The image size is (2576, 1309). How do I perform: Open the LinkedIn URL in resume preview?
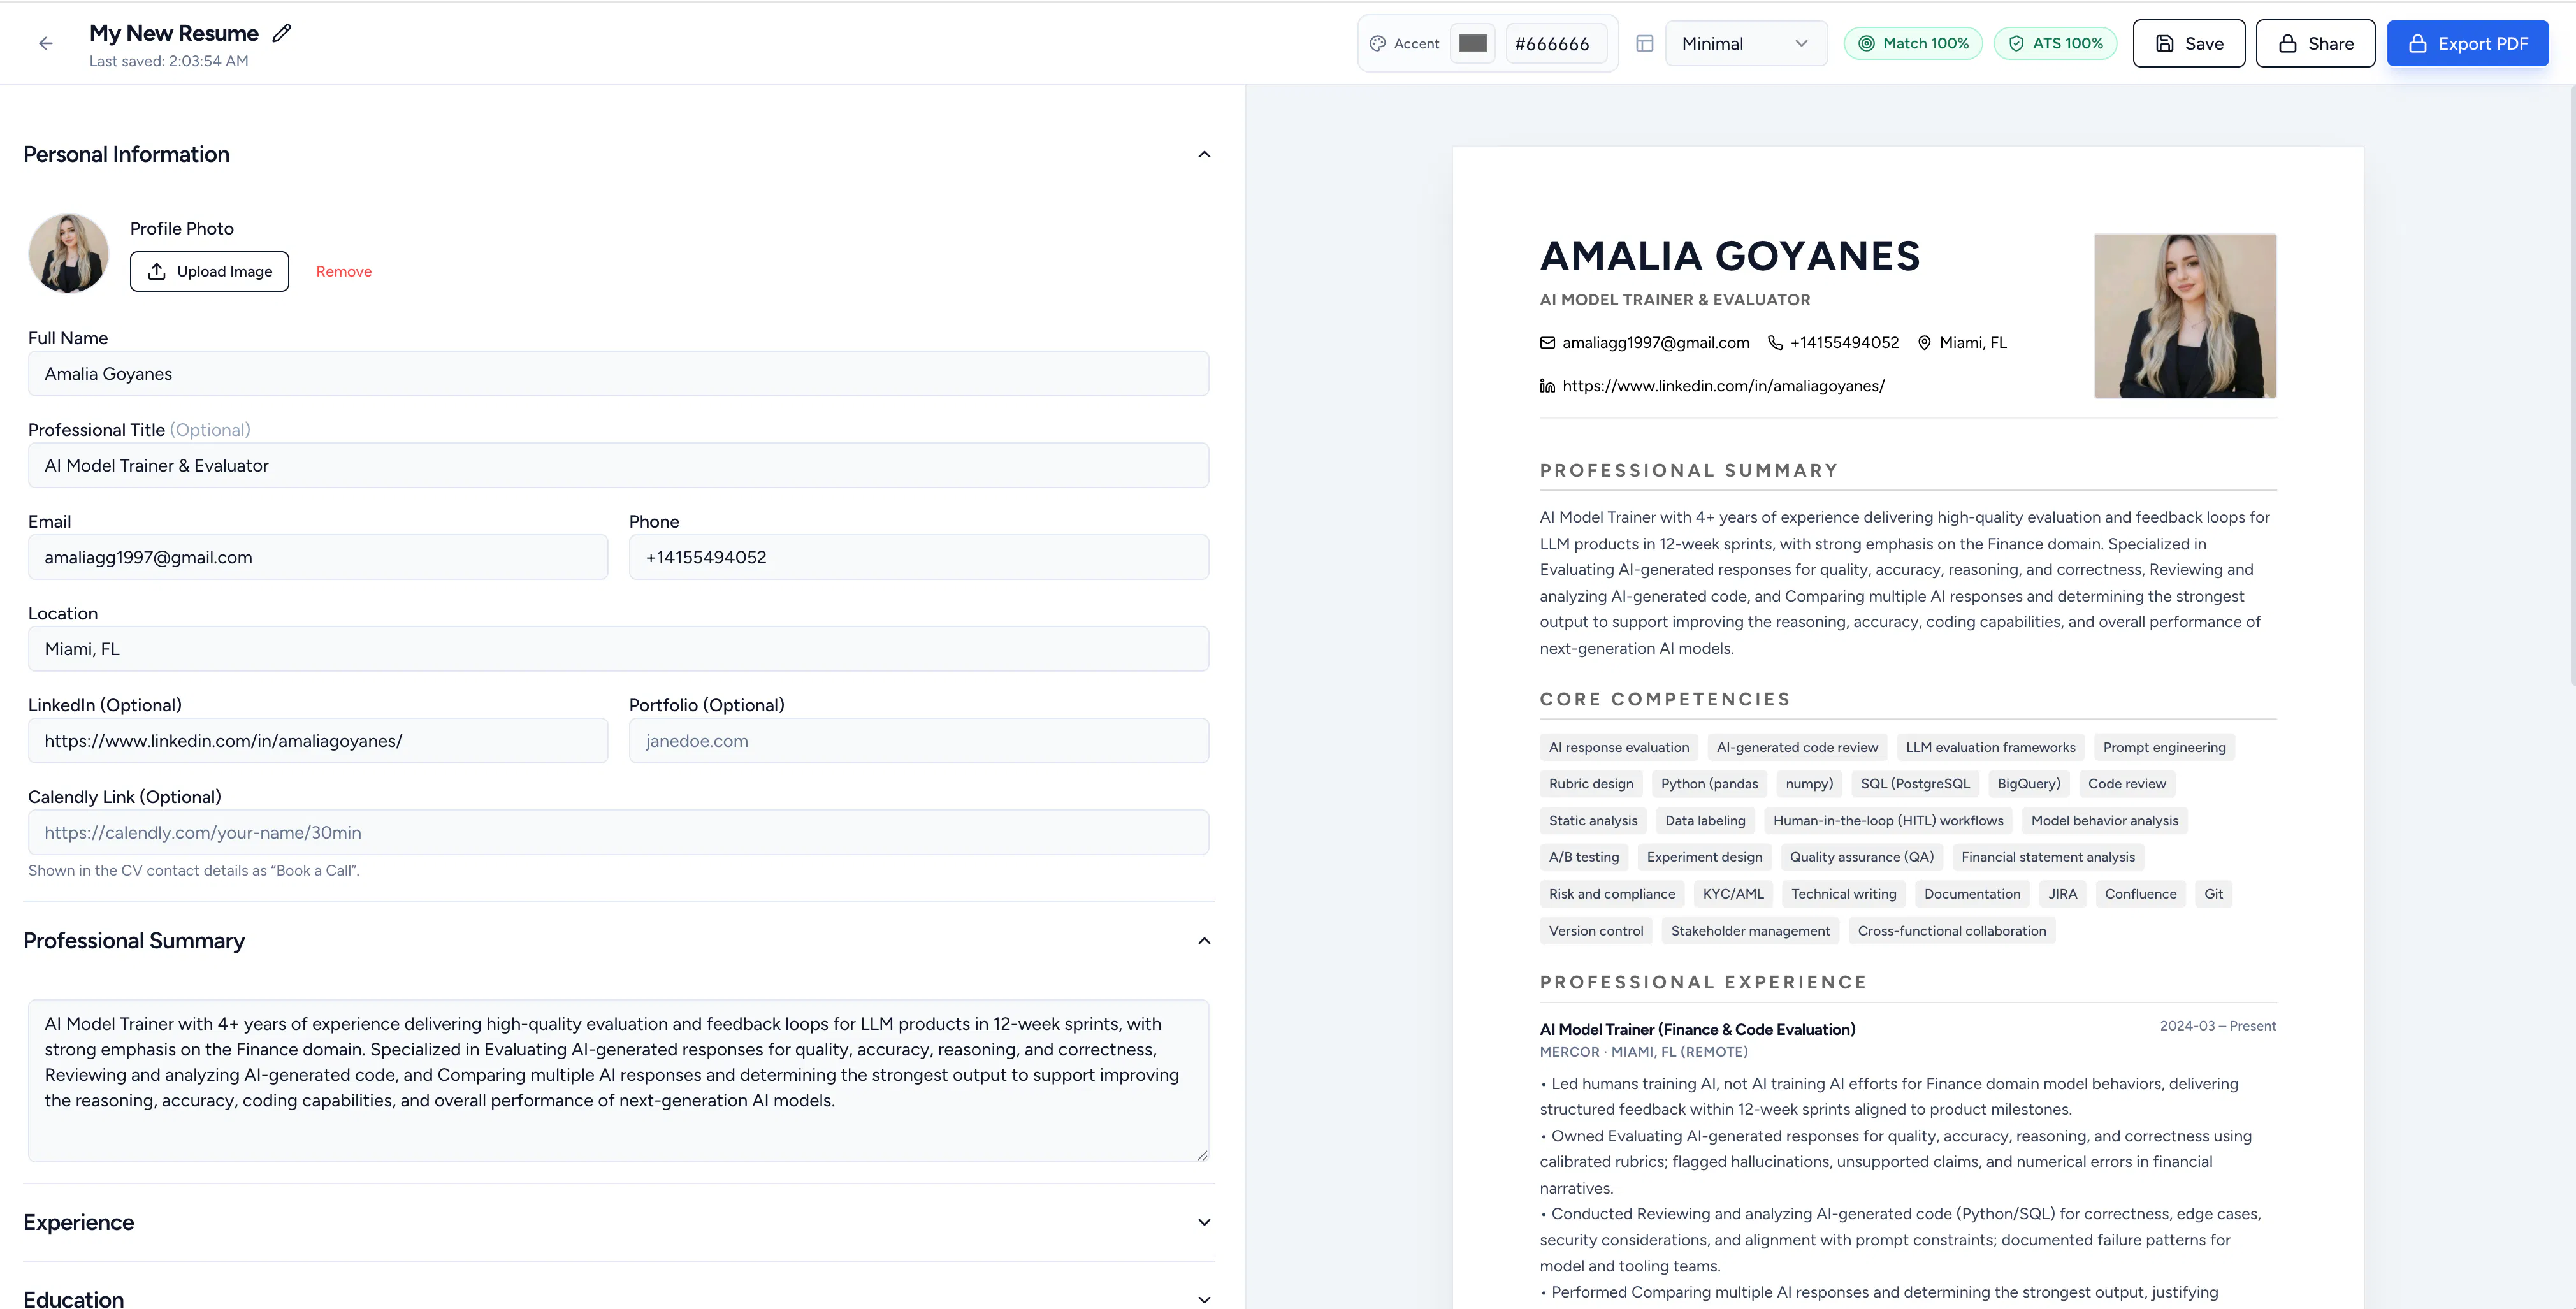point(1723,386)
